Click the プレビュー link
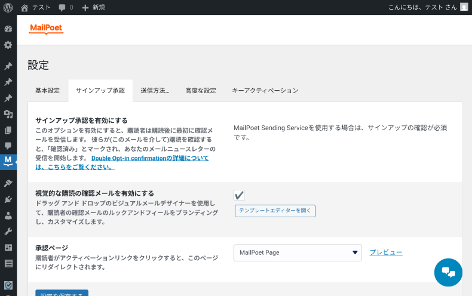The height and width of the screenshot is (296, 472). pos(386,252)
